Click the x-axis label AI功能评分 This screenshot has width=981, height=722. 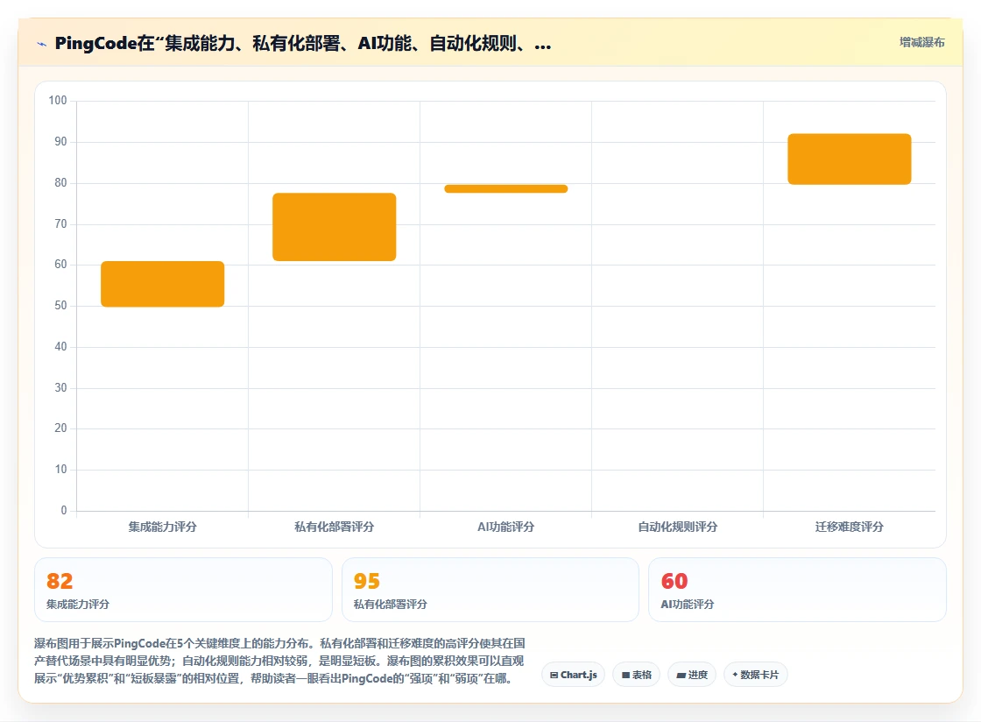506,527
